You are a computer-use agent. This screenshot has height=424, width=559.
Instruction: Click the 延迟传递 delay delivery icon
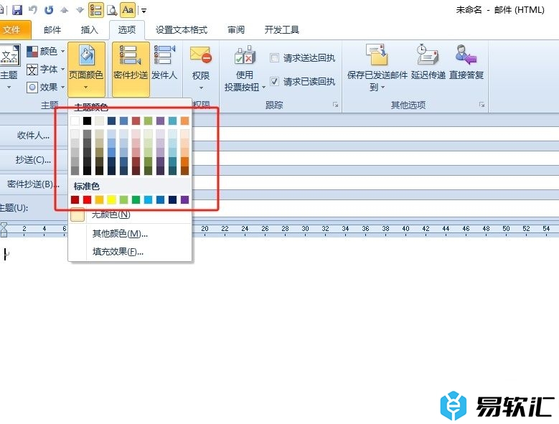coord(428,54)
